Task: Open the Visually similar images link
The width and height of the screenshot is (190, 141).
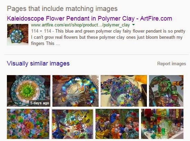Action: tap(38, 63)
